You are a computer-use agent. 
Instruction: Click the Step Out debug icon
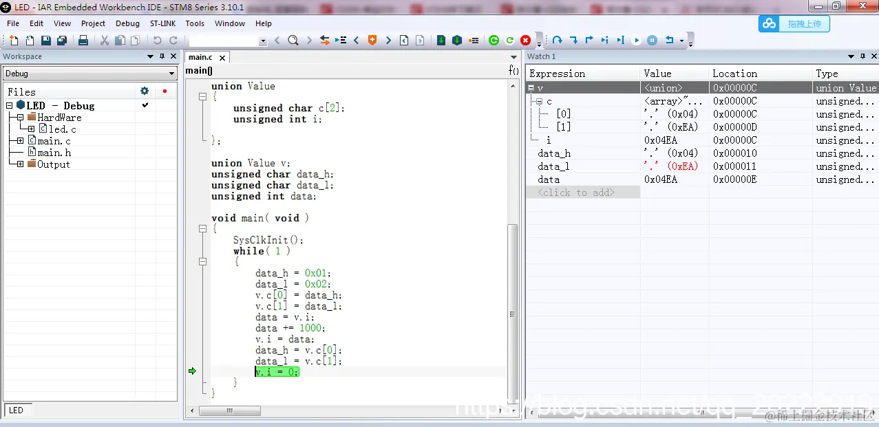point(589,41)
